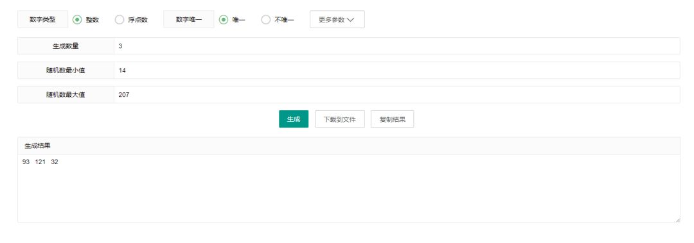694x243 pixels.
Task: Click the 生成结果 header text
Action: (37, 146)
